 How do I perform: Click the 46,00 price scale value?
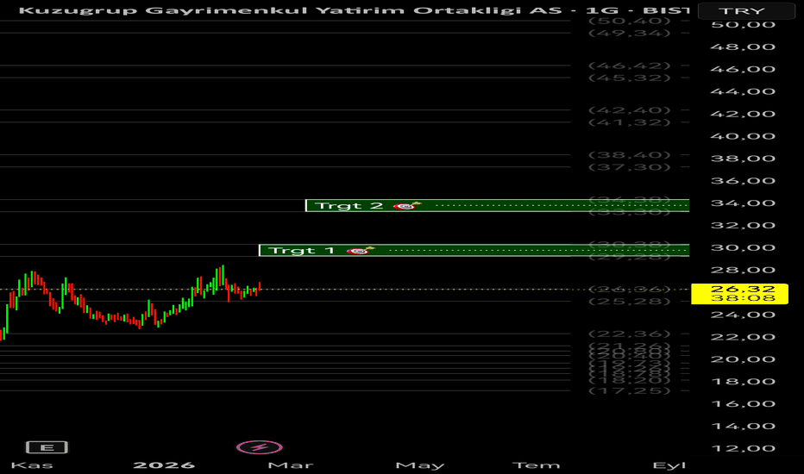click(743, 69)
